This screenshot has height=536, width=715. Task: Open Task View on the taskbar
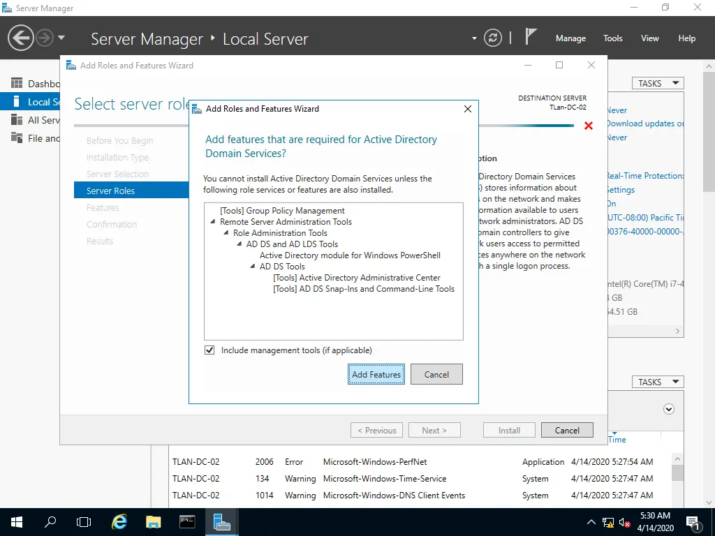[x=84, y=522]
